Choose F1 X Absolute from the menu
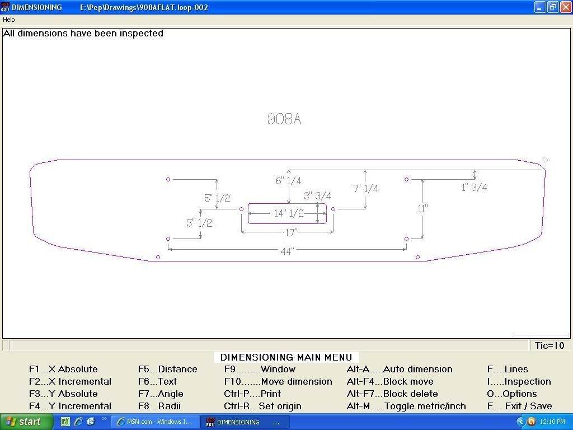The image size is (573, 430). (x=63, y=370)
